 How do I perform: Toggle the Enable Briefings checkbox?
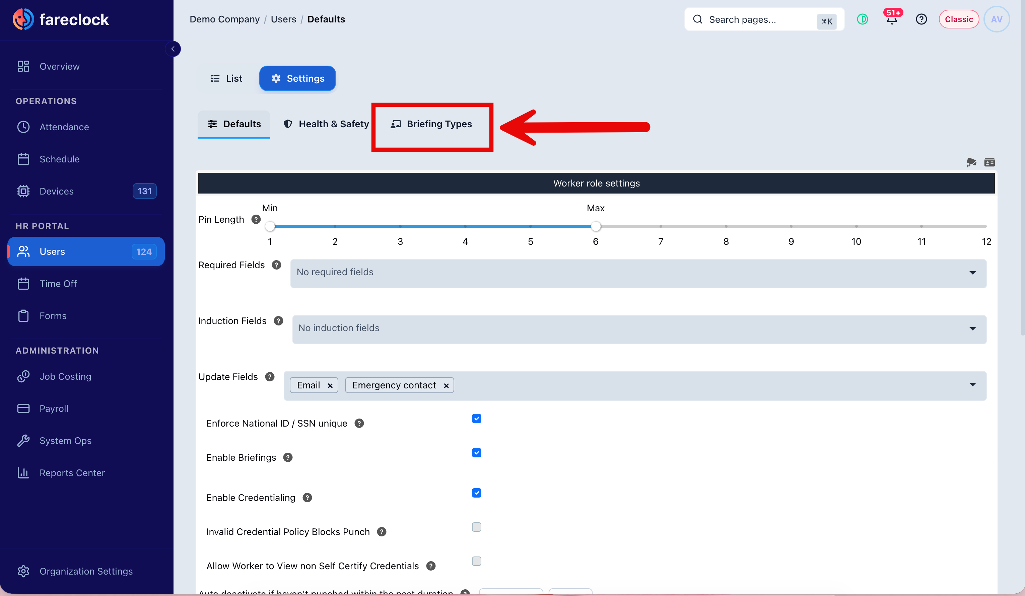476,452
